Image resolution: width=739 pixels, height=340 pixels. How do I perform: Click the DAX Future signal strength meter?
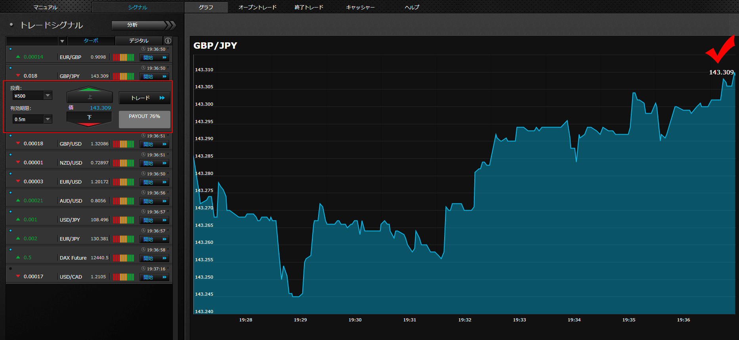(123, 258)
